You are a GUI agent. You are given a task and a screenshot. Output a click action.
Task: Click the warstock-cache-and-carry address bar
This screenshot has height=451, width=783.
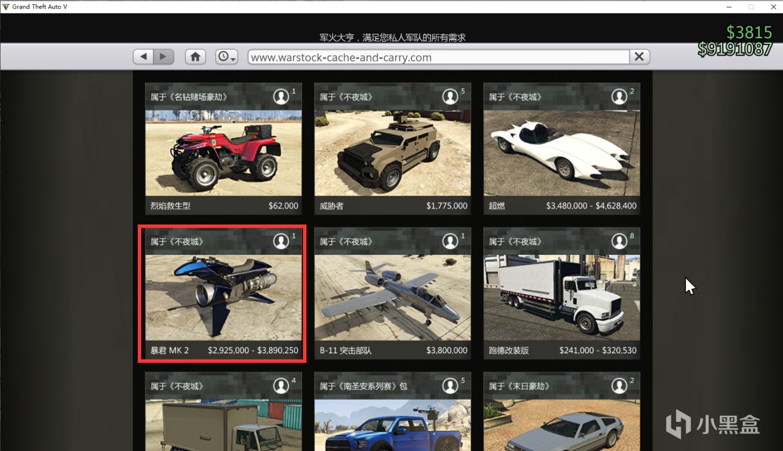coord(439,57)
